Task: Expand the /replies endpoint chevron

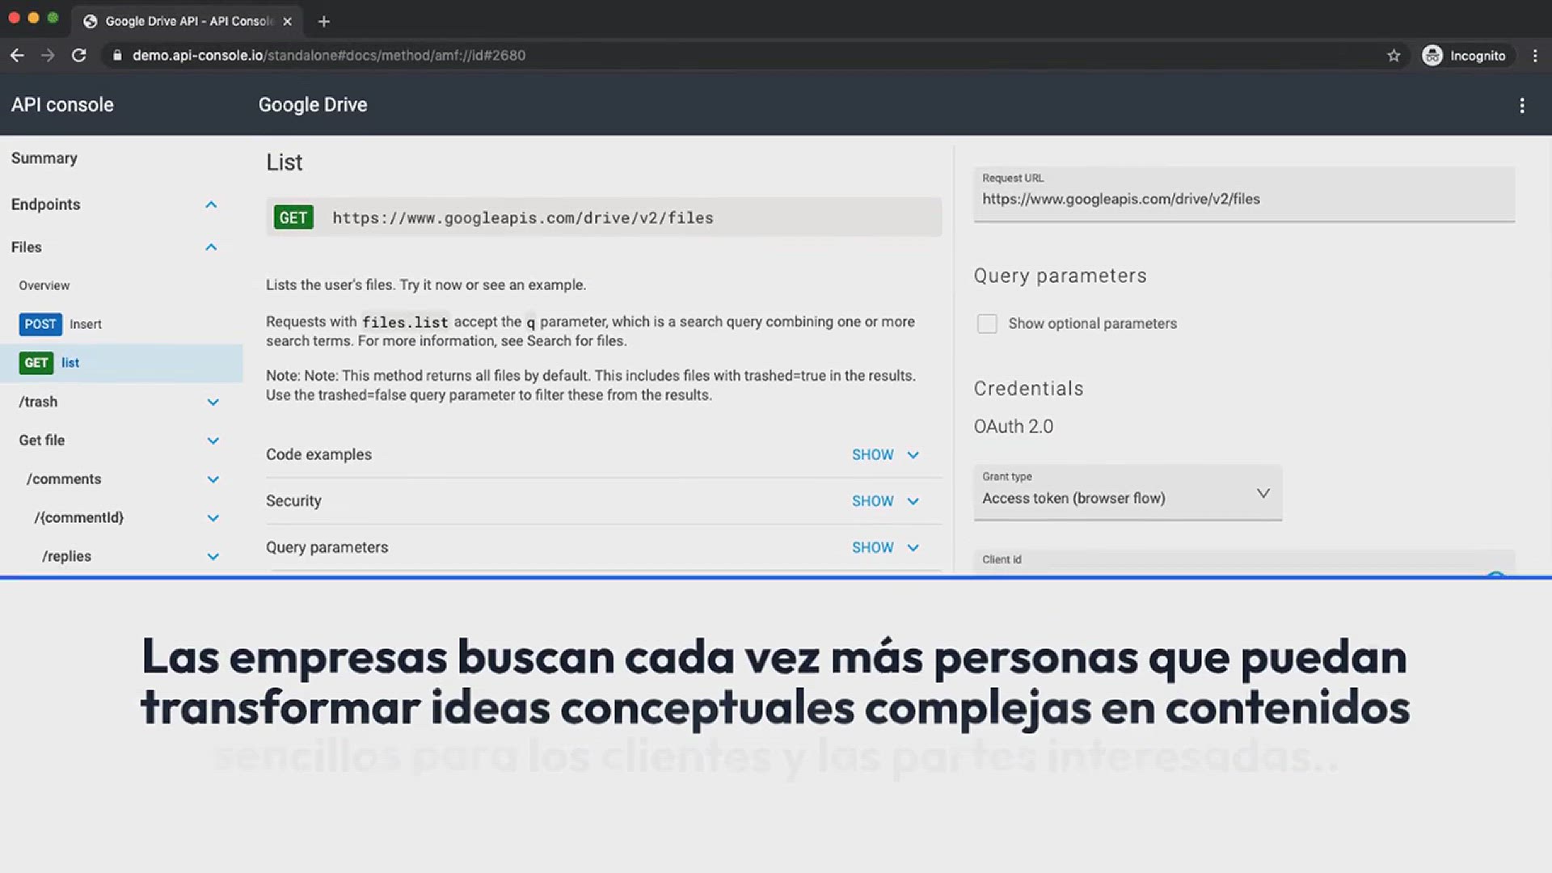Action: tap(213, 557)
